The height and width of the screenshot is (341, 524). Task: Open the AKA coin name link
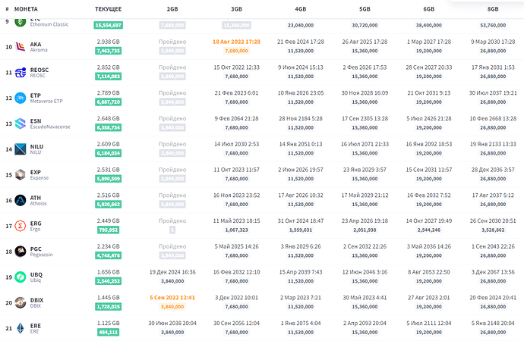(x=36, y=44)
